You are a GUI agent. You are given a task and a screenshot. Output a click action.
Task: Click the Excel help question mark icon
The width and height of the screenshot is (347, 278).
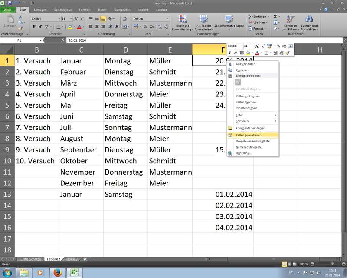326,10
